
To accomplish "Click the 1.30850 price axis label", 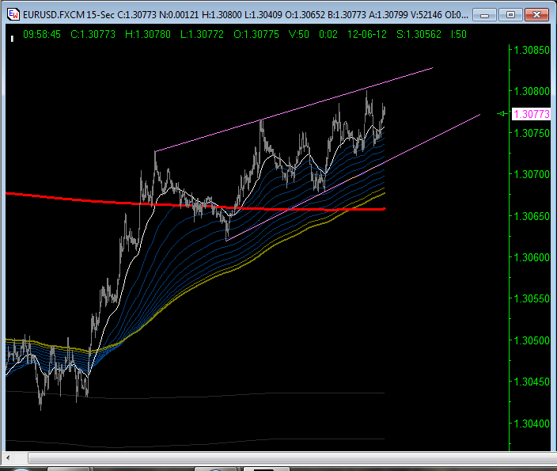I will (x=531, y=50).
